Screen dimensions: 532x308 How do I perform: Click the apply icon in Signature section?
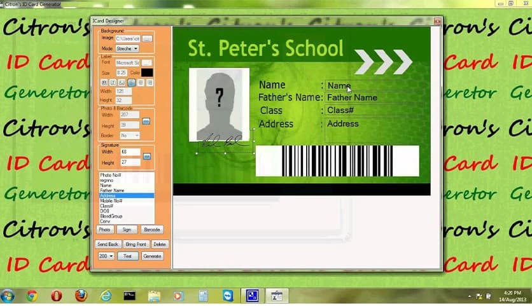(x=147, y=157)
